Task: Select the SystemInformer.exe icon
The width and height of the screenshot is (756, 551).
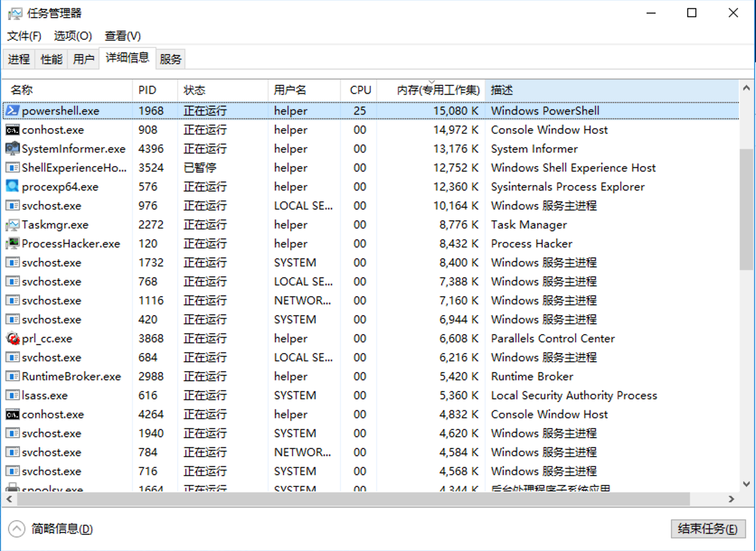Action: [12, 149]
